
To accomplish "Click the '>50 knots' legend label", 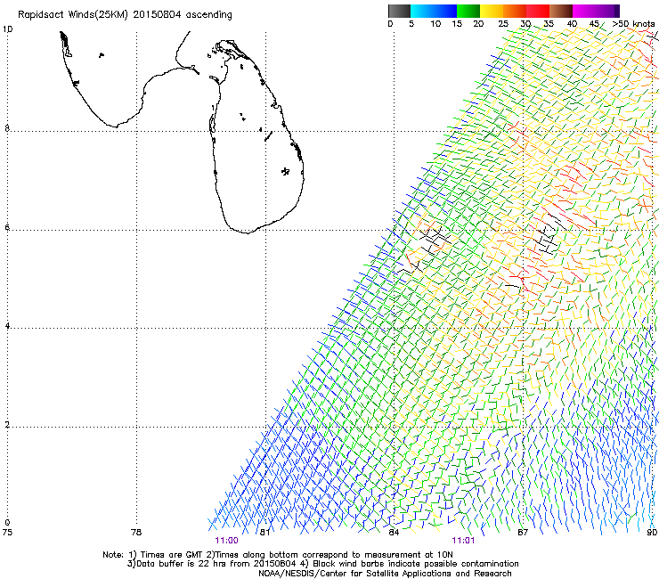I will tap(634, 24).
